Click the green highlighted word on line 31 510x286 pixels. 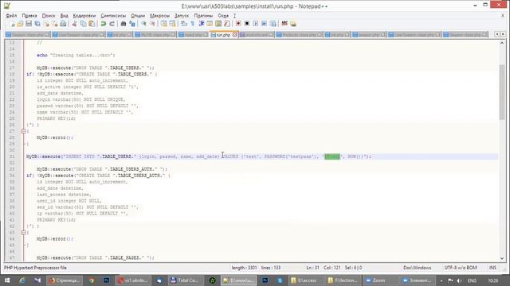click(332, 157)
